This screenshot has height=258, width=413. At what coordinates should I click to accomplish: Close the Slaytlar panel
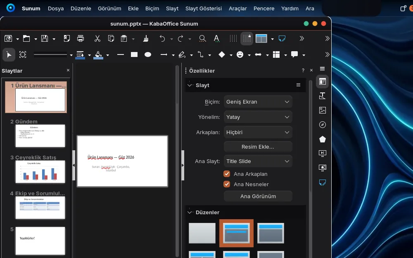click(68, 70)
